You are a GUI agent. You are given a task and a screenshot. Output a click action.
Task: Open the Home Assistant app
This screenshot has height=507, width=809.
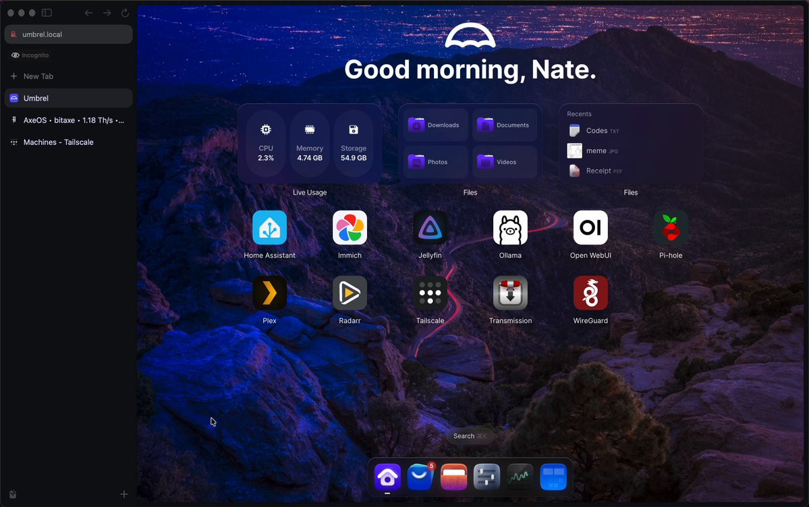tap(269, 227)
